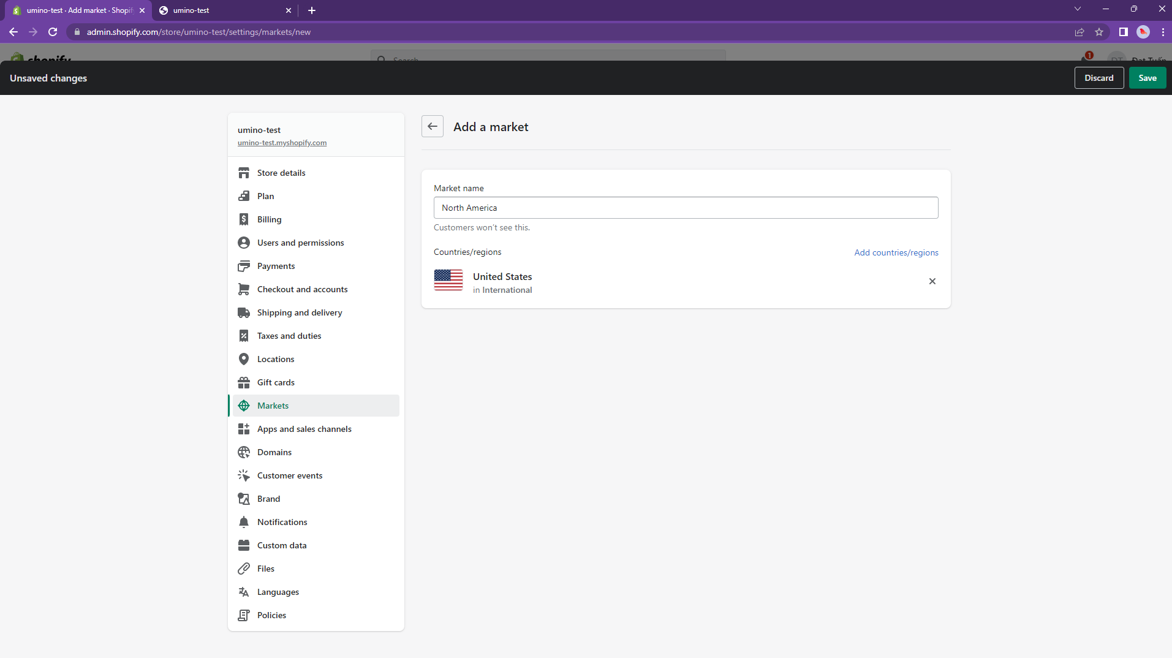
Task: Open Store details settings
Action: click(316, 173)
